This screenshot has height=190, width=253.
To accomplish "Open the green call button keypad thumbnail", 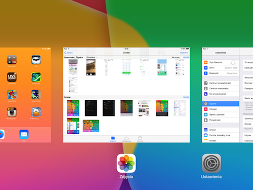I will point(126,67).
